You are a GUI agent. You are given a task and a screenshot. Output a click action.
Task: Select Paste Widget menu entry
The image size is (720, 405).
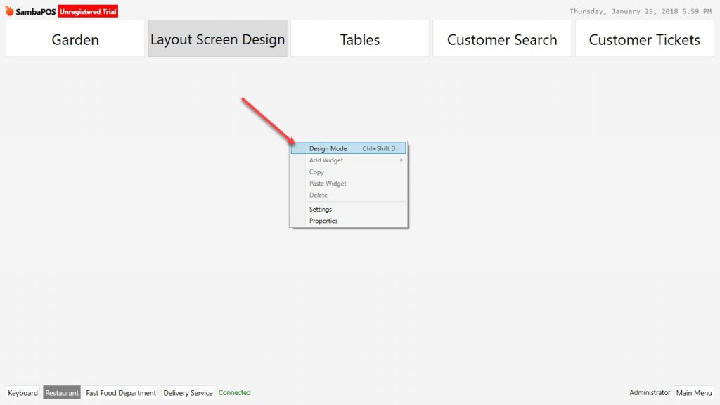[349, 184]
